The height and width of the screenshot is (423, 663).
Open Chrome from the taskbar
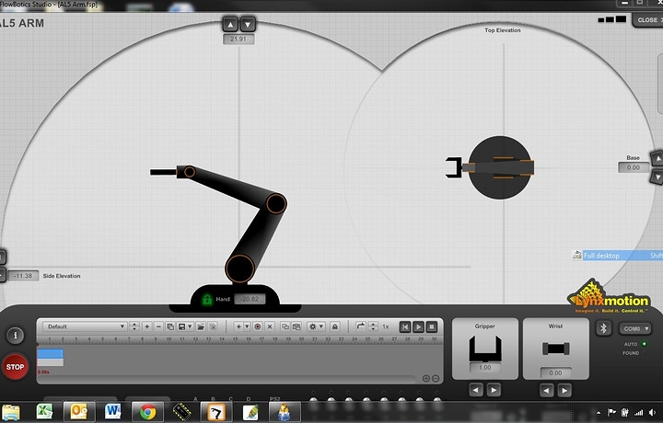click(147, 412)
